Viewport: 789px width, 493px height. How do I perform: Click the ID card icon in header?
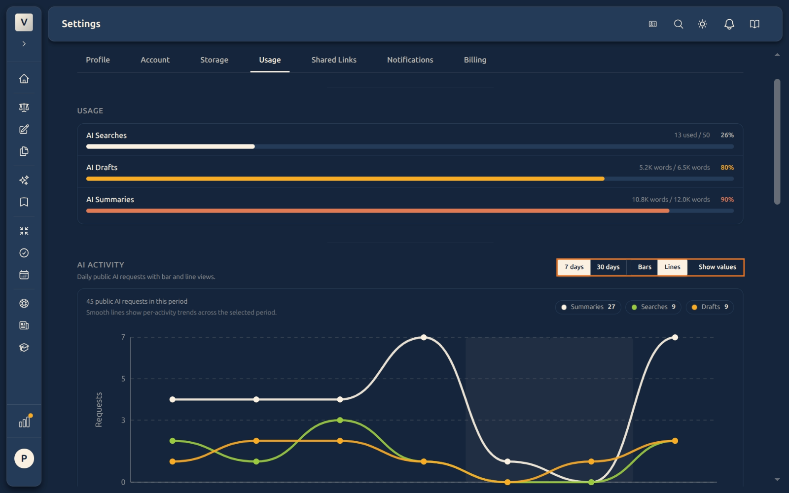click(x=653, y=24)
